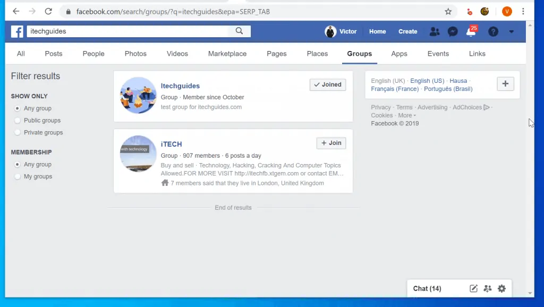Viewport: 544px width, 307px height.
Task: Open the Terms footer link
Action: pos(404,107)
